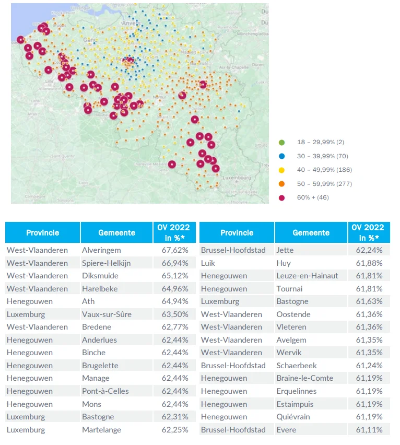This screenshot has width=400, height=445.
Task: Click the left table's Provincie header
Action: coord(43,233)
